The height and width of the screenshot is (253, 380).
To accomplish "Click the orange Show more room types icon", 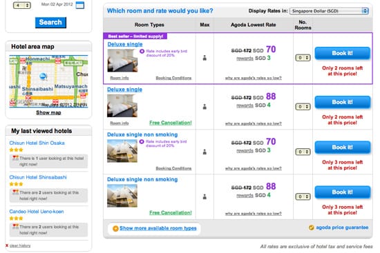I will pos(115,228).
